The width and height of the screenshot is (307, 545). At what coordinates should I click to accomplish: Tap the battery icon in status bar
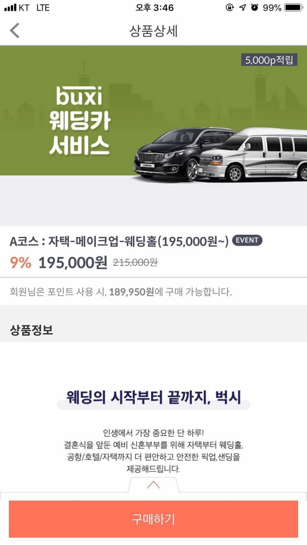coord(294,8)
